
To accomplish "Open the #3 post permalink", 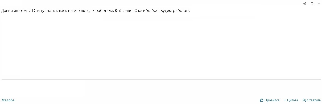I will pyautogui.click(x=319, y=4).
